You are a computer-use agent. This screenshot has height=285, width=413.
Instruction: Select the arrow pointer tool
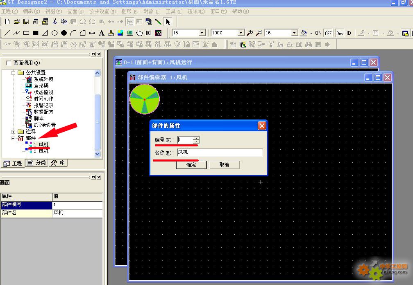click(168, 22)
